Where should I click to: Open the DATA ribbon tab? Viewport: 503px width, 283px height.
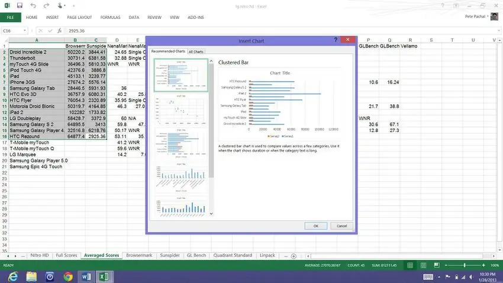pos(134,17)
